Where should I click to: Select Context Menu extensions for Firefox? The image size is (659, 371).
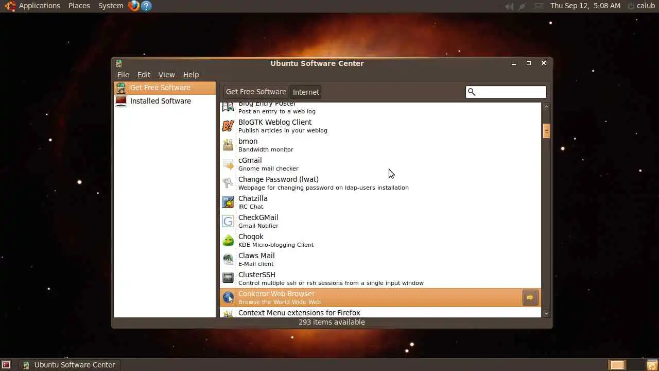[380, 312]
